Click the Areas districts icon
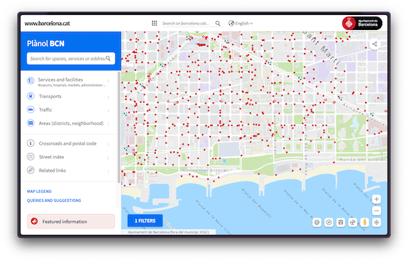Image resolution: width=408 pixels, height=261 pixels. pyautogui.click(x=31, y=123)
